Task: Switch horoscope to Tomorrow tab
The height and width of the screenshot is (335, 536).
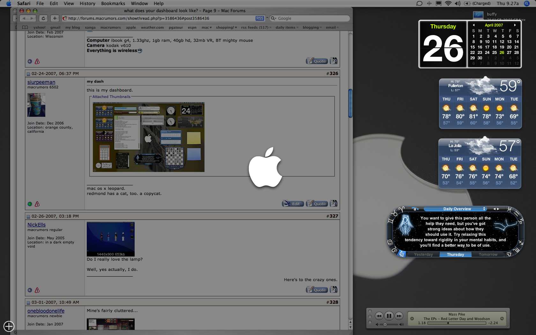Action: [x=488, y=255]
